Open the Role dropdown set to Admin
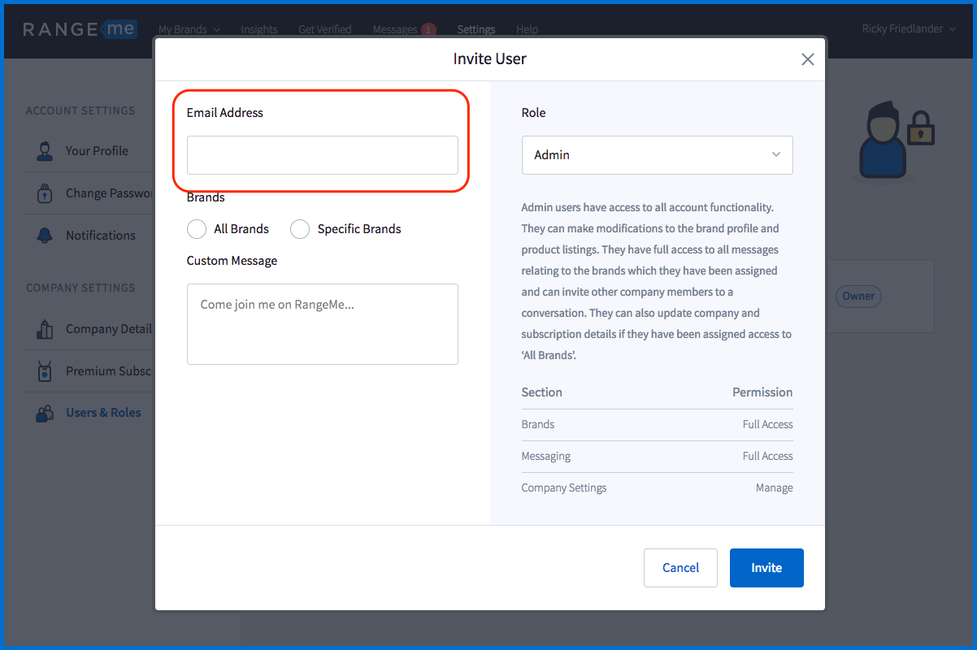The width and height of the screenshot is (977, 650). tap(657, 154)
